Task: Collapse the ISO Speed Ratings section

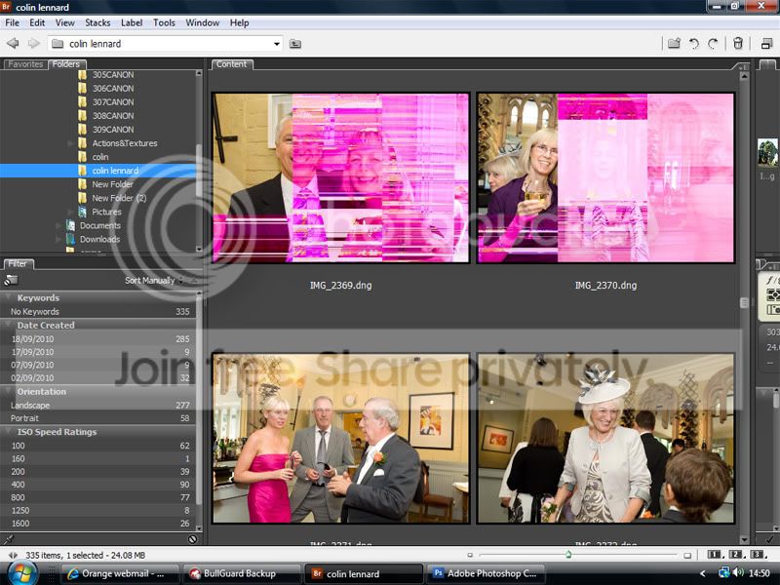Action: [9, 432]
